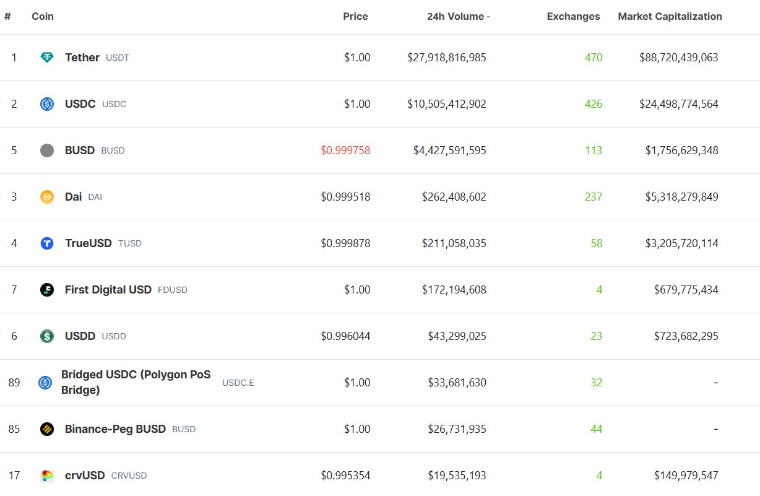This screenshot has height=496, width=760.
Task: Click Tether's market cap $88,720,439,063
Action: [679, 58]
